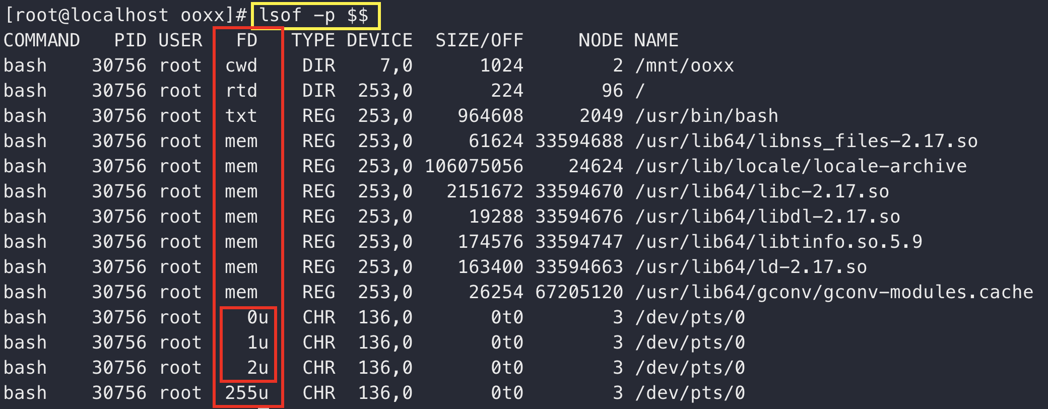Select the size value "26254"
1048x409 pixels.
click(496, 292)
